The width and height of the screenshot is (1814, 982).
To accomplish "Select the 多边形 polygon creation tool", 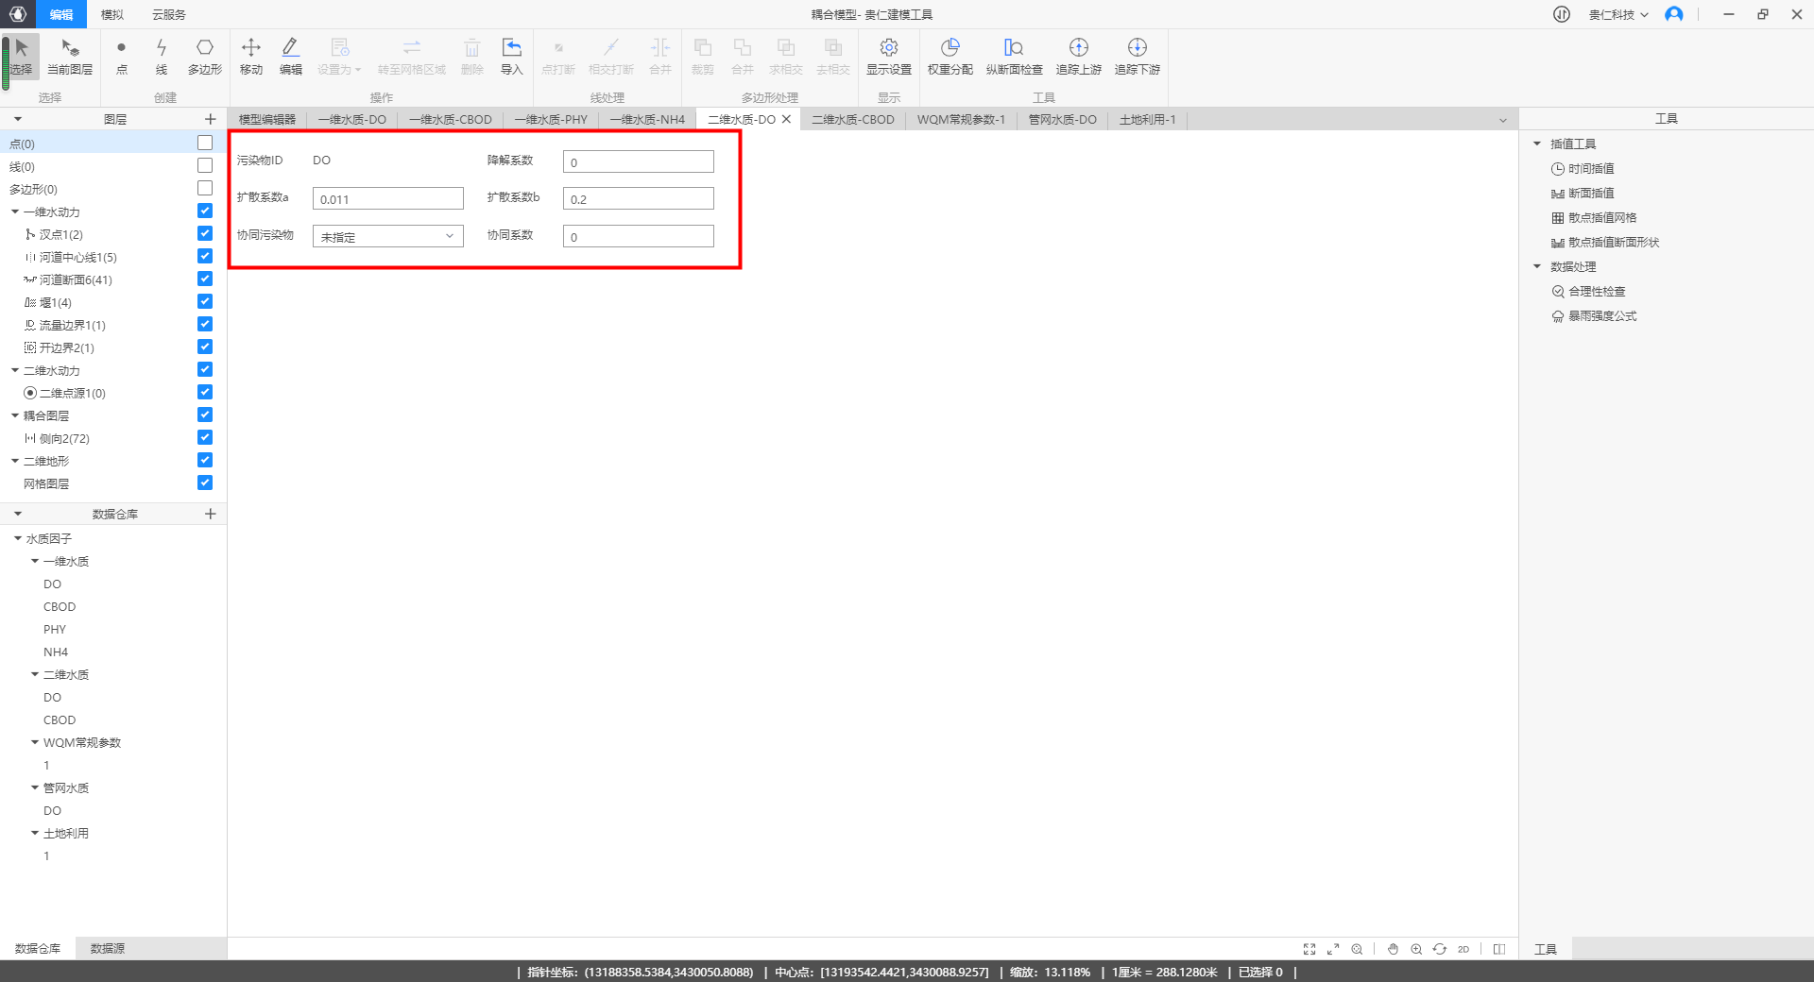I will [x=204, y=56].
